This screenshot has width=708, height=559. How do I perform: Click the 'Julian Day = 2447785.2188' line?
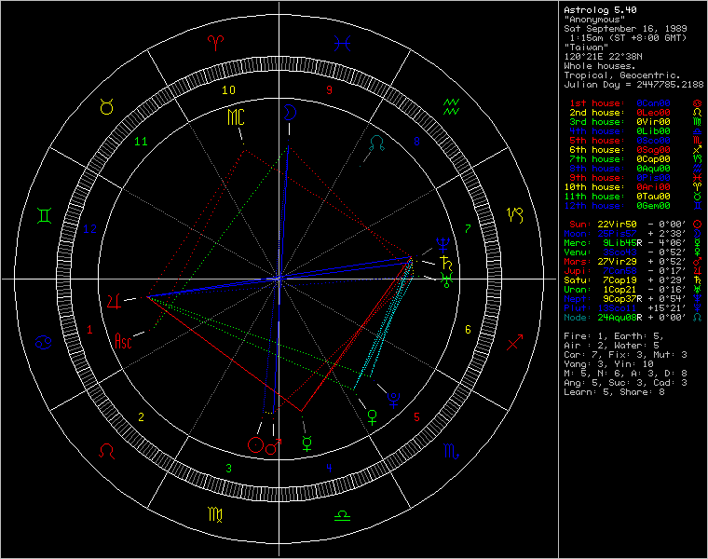(633, 85)
